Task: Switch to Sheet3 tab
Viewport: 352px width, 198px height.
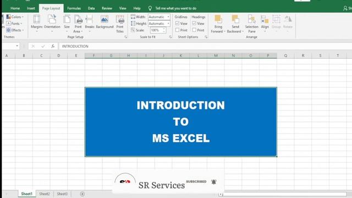Action: point(62,194)
